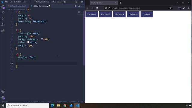Click the Ln, Col indicator in the status bar
192x108 pixels.
pos(27,102)
